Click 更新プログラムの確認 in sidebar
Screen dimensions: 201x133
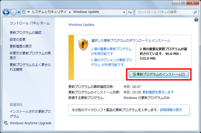click(26, 33)
